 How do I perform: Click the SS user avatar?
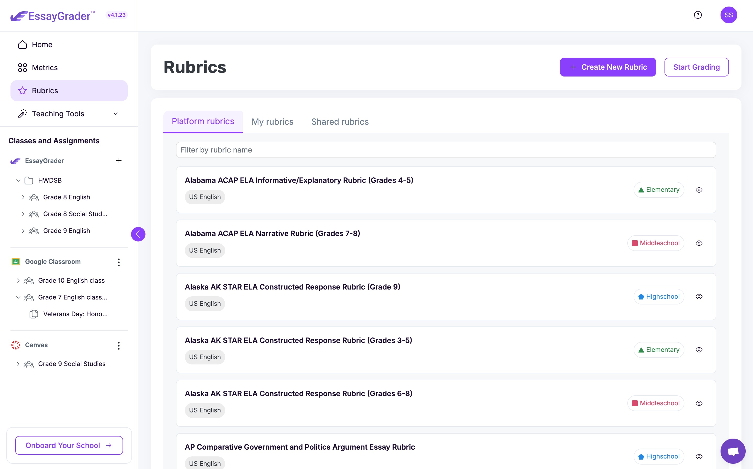click(x=729, y=15)
